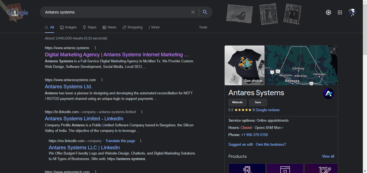Open options for antarestech.com result

(96, 172)
